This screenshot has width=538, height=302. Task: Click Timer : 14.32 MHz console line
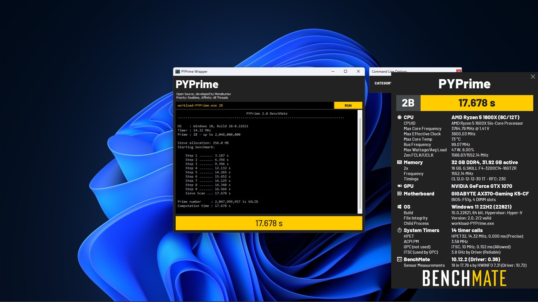194,130
